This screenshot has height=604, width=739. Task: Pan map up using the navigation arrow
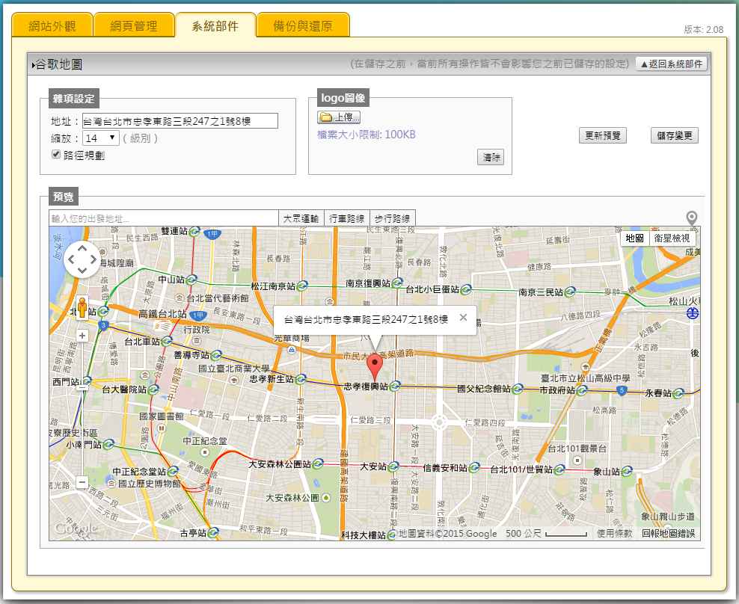(x=82, y=248)
